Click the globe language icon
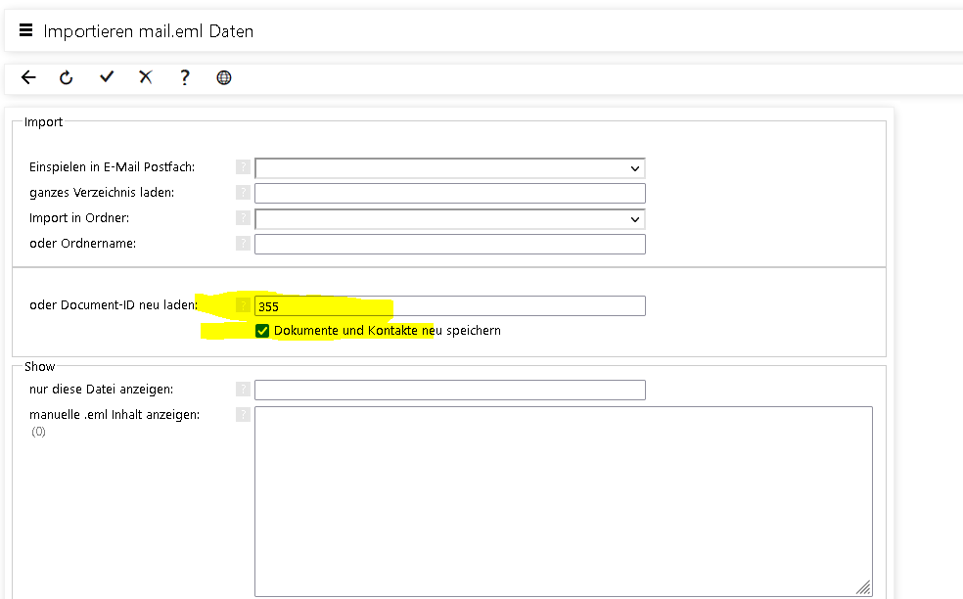The width and height of the screenshot is (963, 599). point(224,77)
